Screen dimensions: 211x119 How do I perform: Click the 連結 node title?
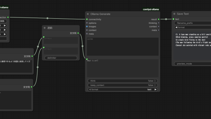pyautogui.click(x=50, y=28)
